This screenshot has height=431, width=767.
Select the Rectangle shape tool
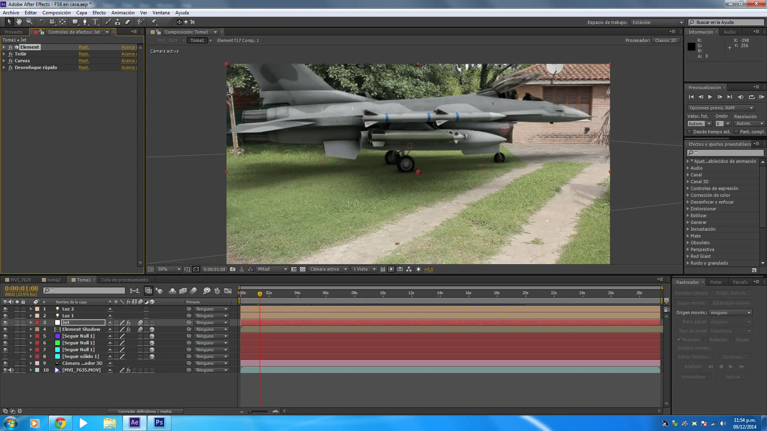click(75, 22)
